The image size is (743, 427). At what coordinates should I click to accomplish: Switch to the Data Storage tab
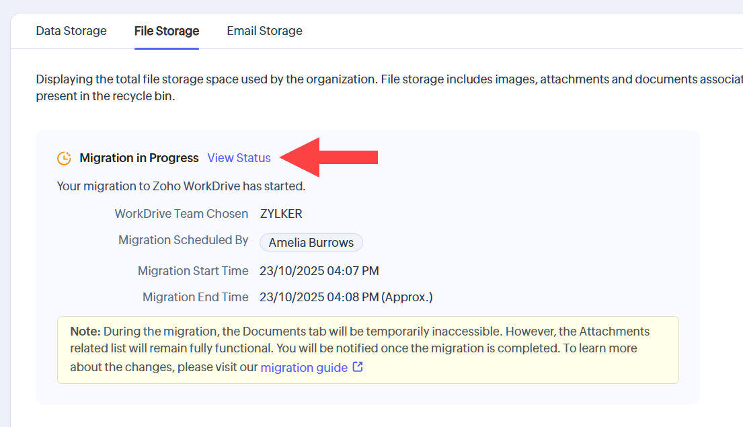[x=71, y=31]
